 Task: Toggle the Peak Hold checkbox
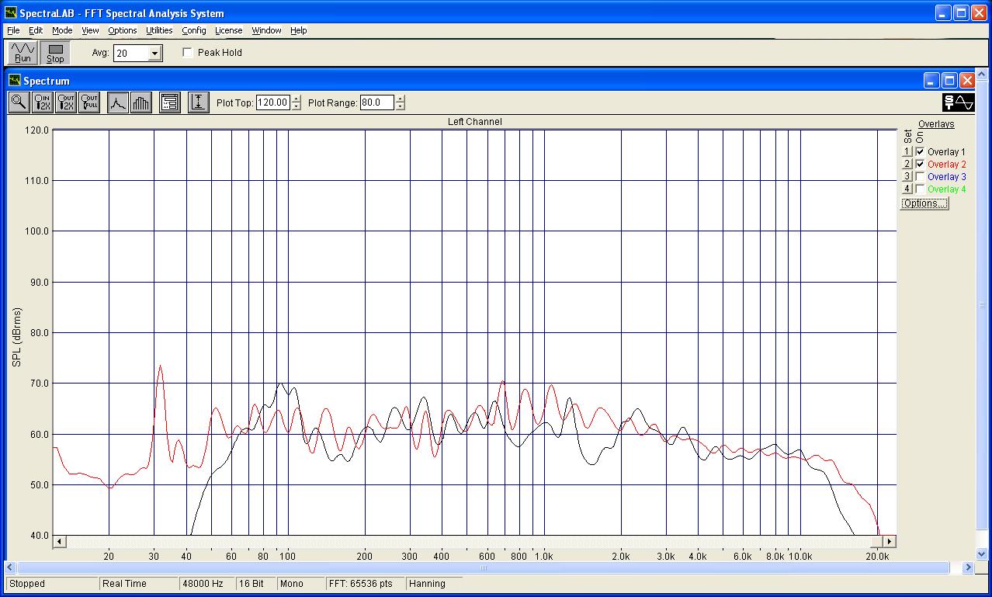[x=188, y=53]
